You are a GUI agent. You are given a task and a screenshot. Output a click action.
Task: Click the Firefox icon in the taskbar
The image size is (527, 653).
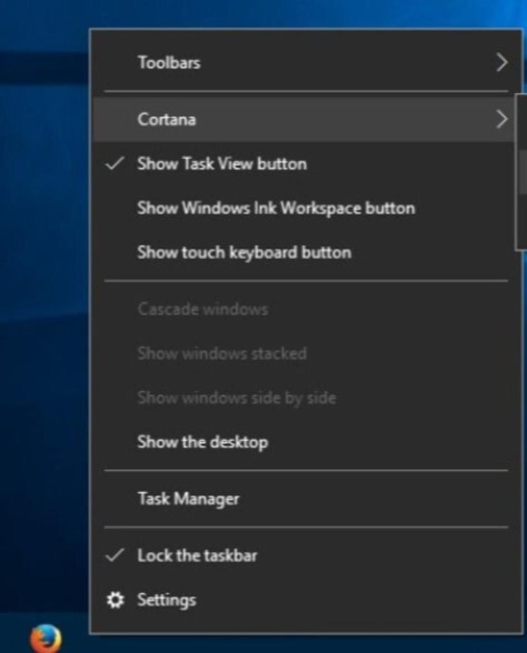[45, 639]
